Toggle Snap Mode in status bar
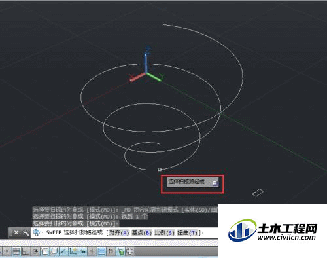The height and width of the screenshot is (258, 327). point(7,251)
